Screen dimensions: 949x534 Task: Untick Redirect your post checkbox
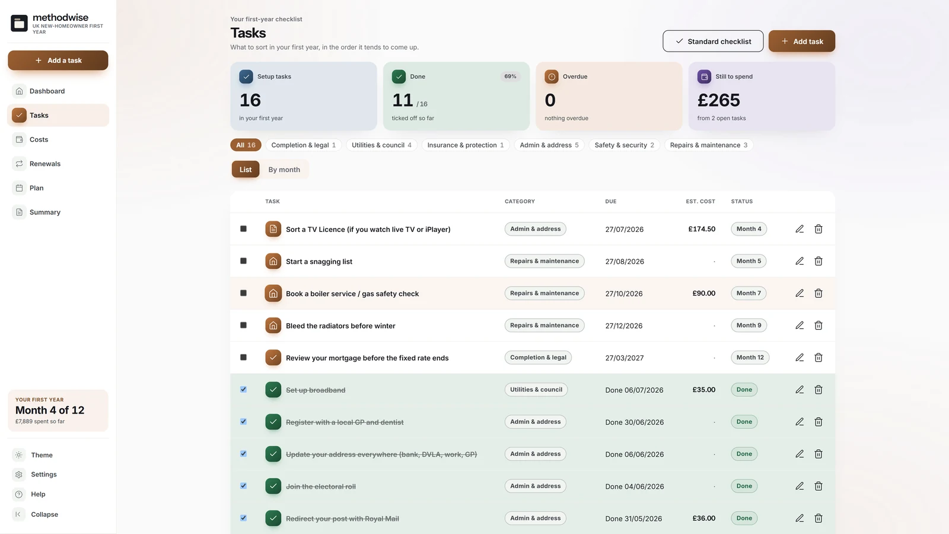(x=243, y=517)
